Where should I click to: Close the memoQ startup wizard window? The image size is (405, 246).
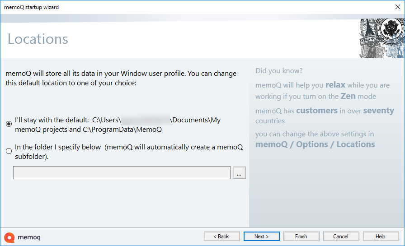tap(397, 7)
